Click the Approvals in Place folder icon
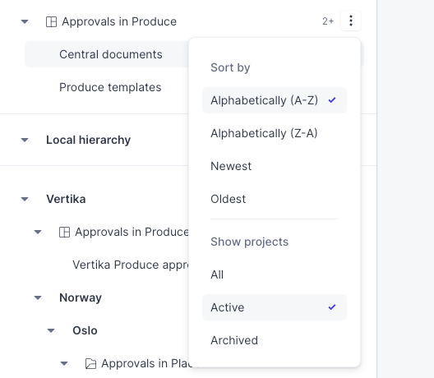This screenshot has width=434, height=378. click(x=90, y=363)
